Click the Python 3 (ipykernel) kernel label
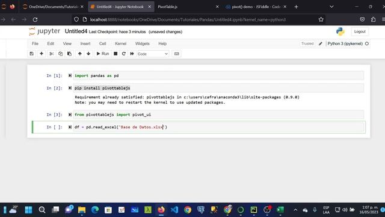The width and height of the screenshot is (385, 217). tap(345, 43)
